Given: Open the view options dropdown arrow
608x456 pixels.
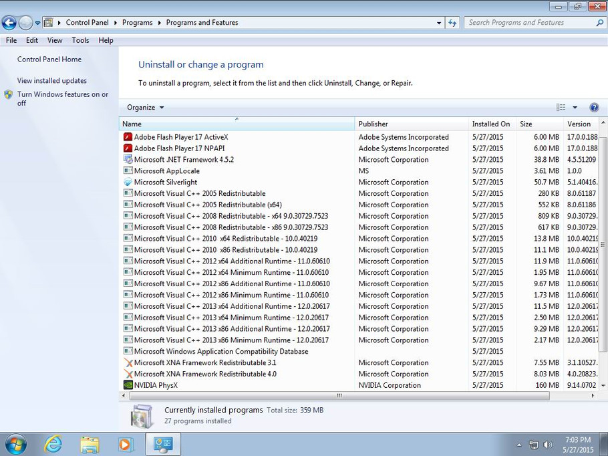Looking at the screenshot, I should click(575, 108).
